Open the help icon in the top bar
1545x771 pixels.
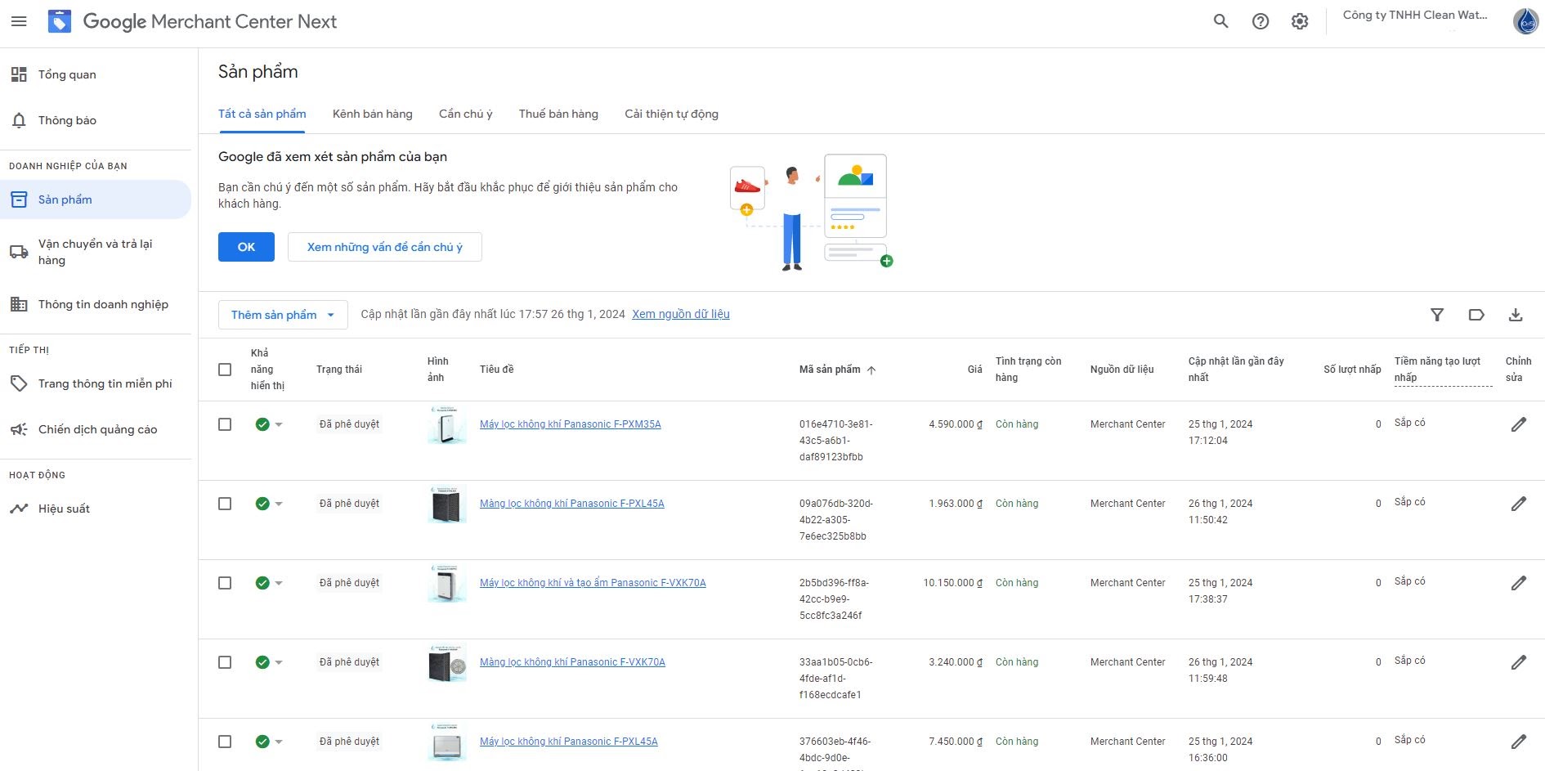tap(1260, 21)
